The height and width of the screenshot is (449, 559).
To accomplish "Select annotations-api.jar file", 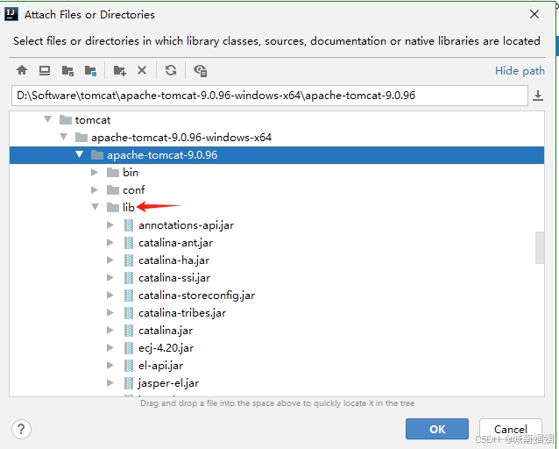I will pyautogui.click(x=277, y=225).
